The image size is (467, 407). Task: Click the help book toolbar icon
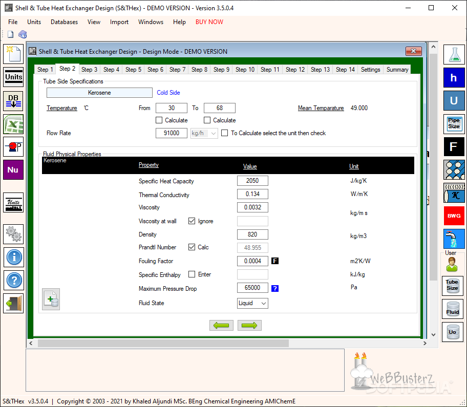point(23,34)
